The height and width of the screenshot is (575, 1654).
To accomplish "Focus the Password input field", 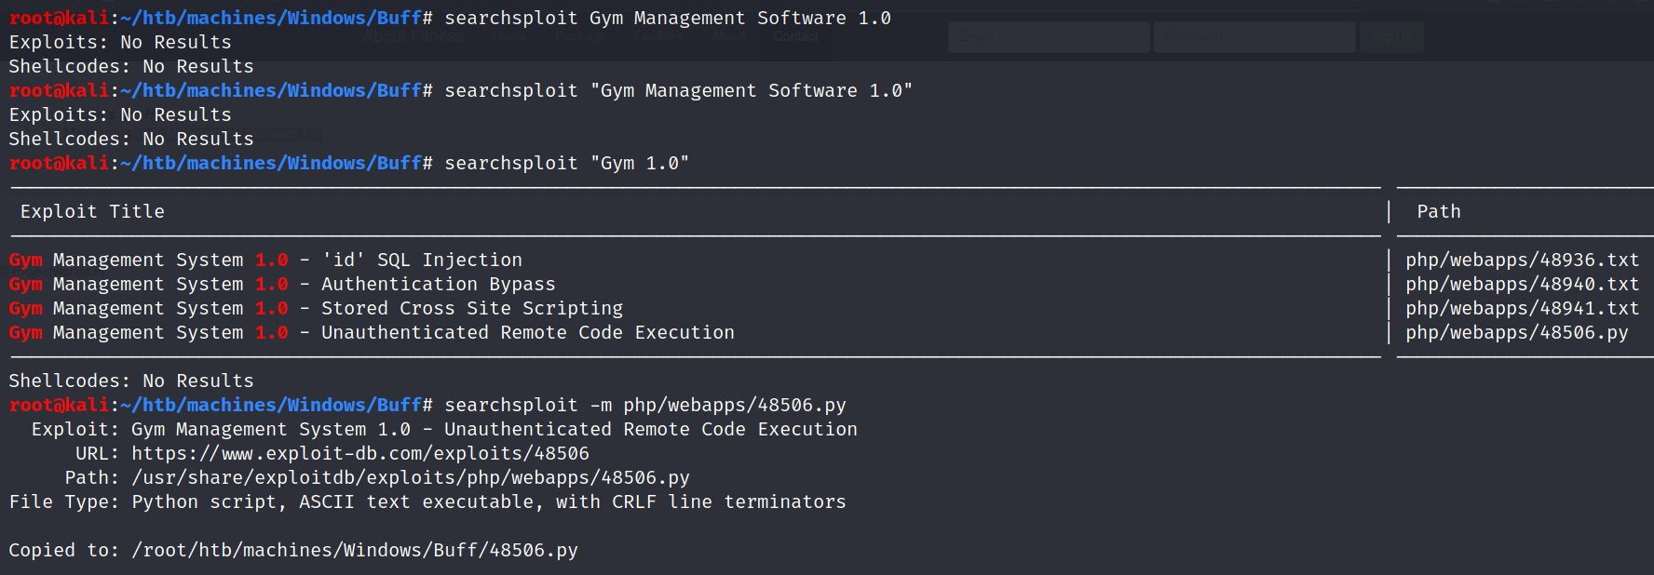I will click(x=1254, y=37).
